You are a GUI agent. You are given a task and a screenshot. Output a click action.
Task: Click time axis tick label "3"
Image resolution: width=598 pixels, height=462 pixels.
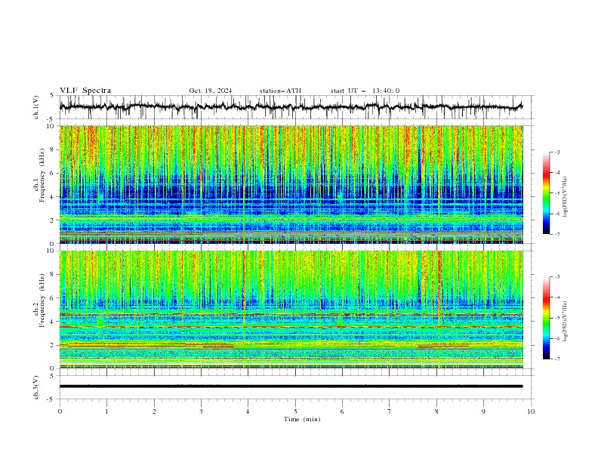pos(202,411)
